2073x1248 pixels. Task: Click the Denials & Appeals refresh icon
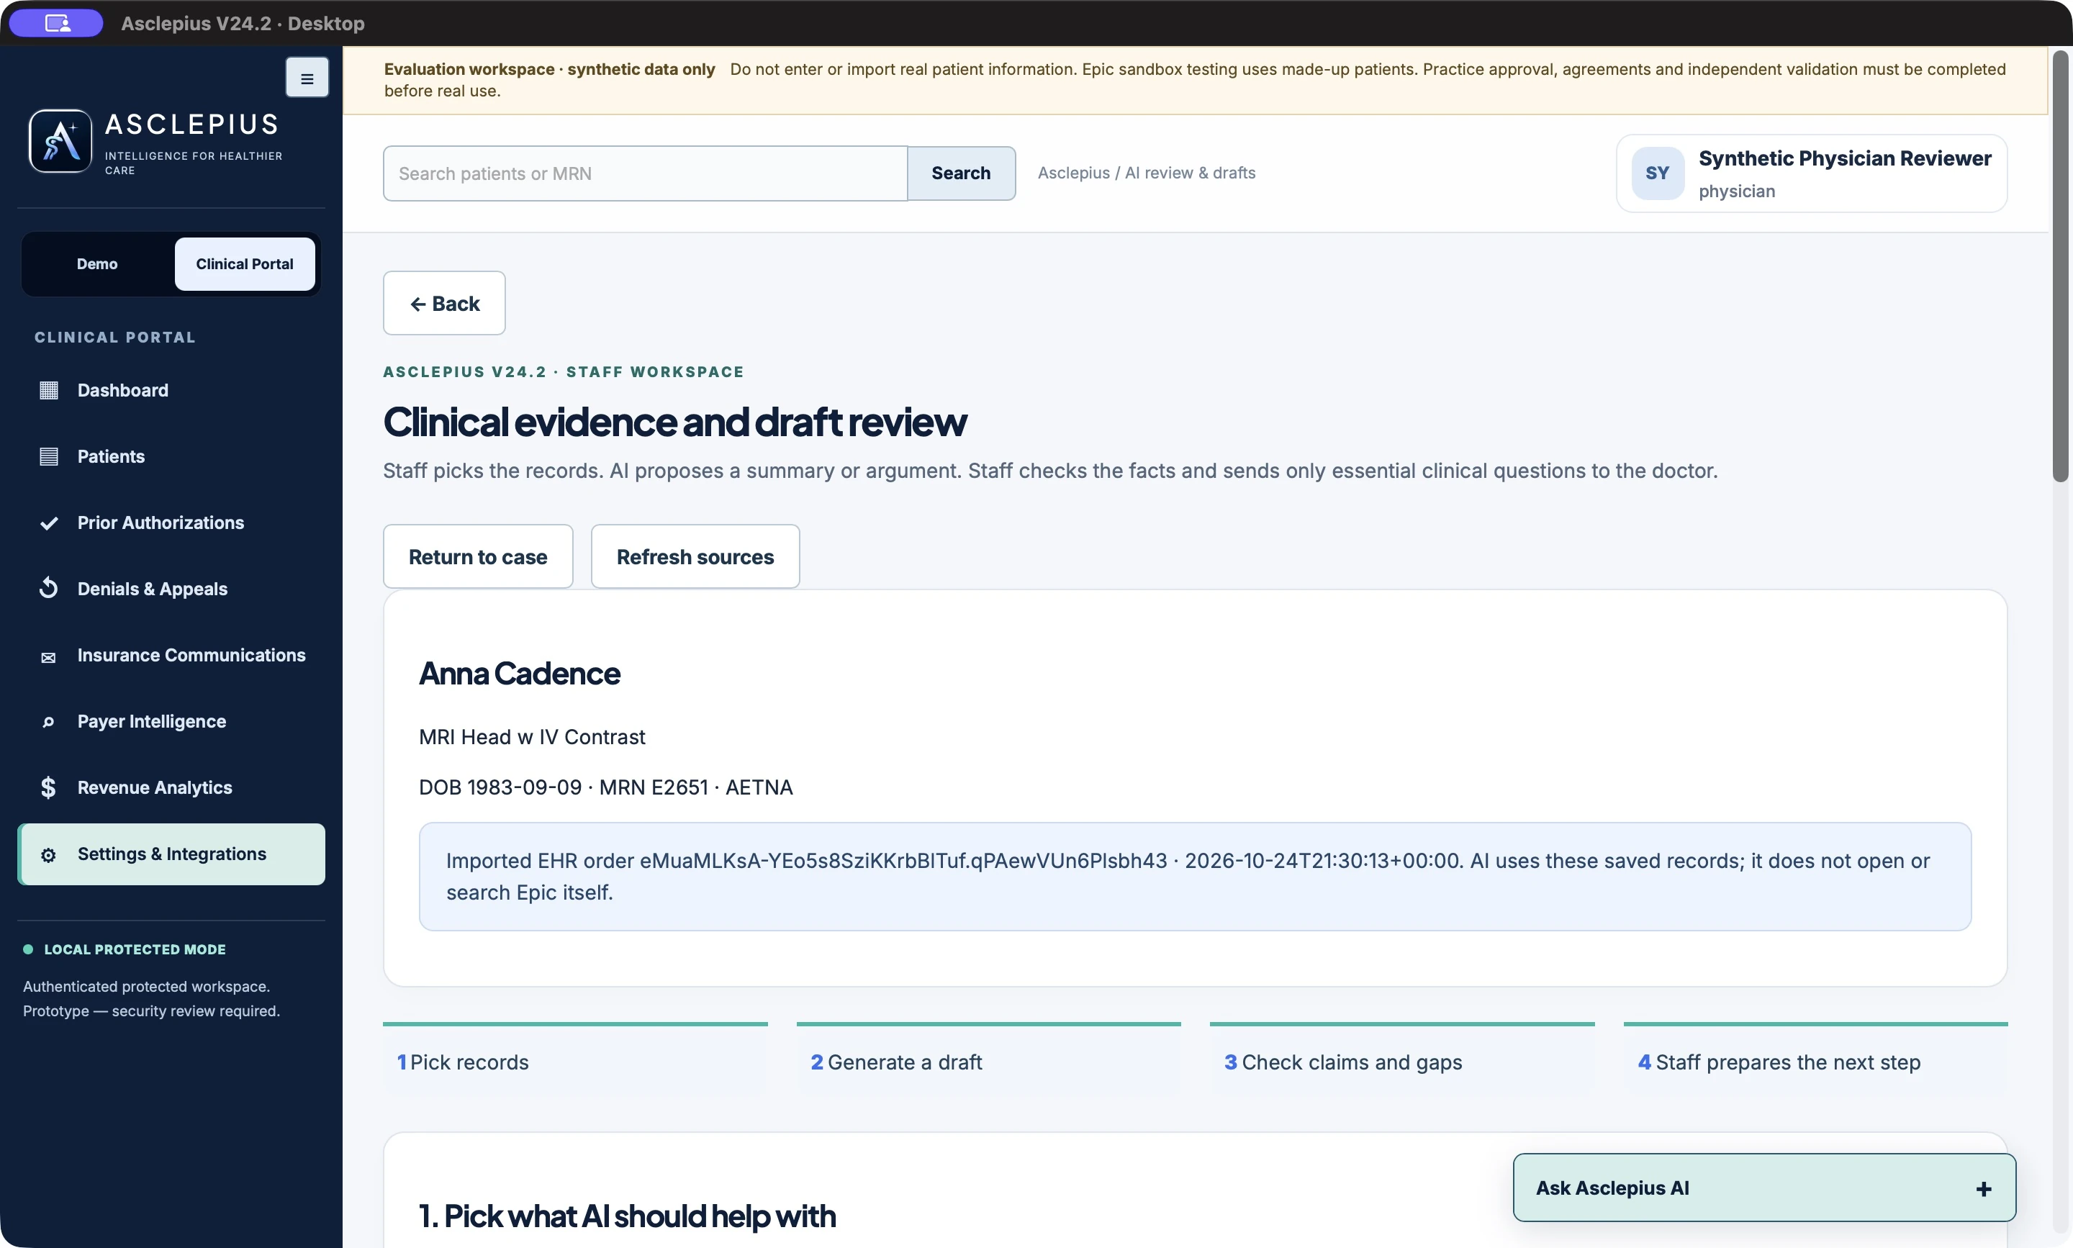[49, 589]
